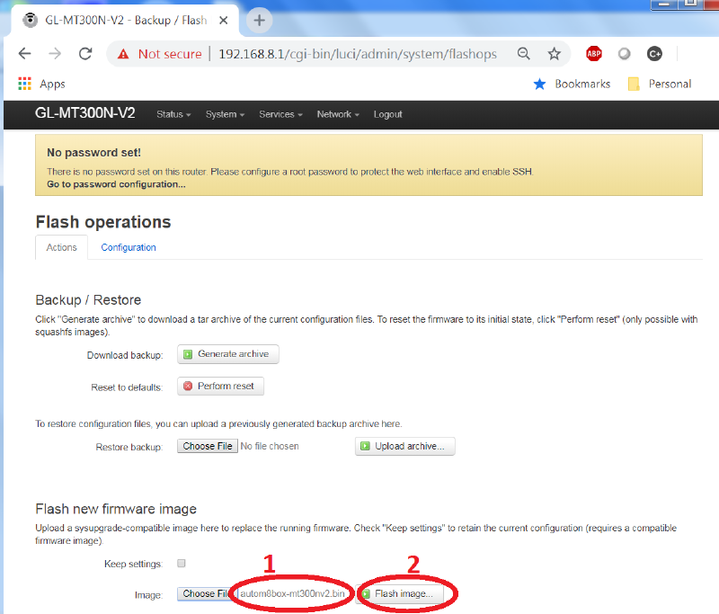Open the Services dropdown menu

click(280, 114)
